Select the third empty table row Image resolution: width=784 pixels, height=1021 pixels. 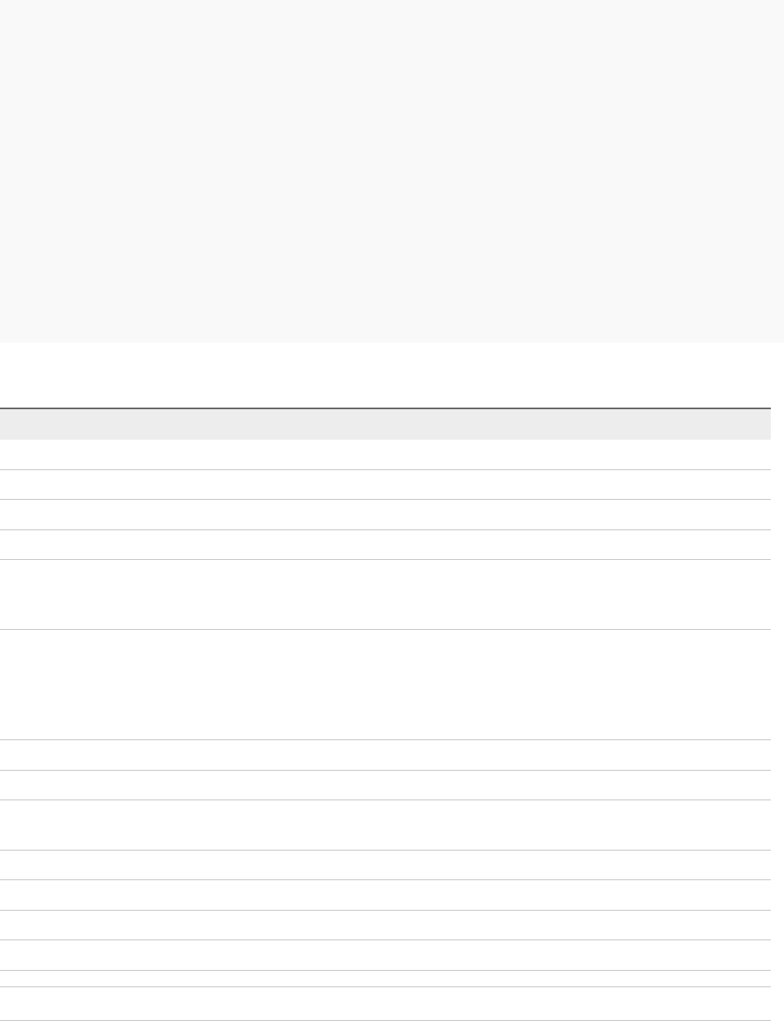tap(385, 514)
